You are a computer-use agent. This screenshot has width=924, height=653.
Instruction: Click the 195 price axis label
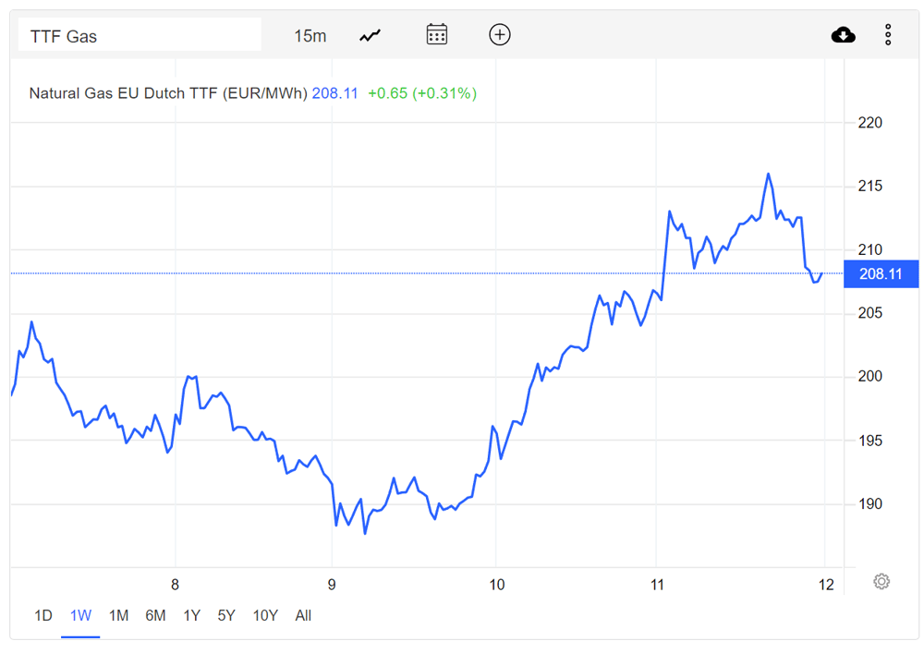[x=869, y=441]
